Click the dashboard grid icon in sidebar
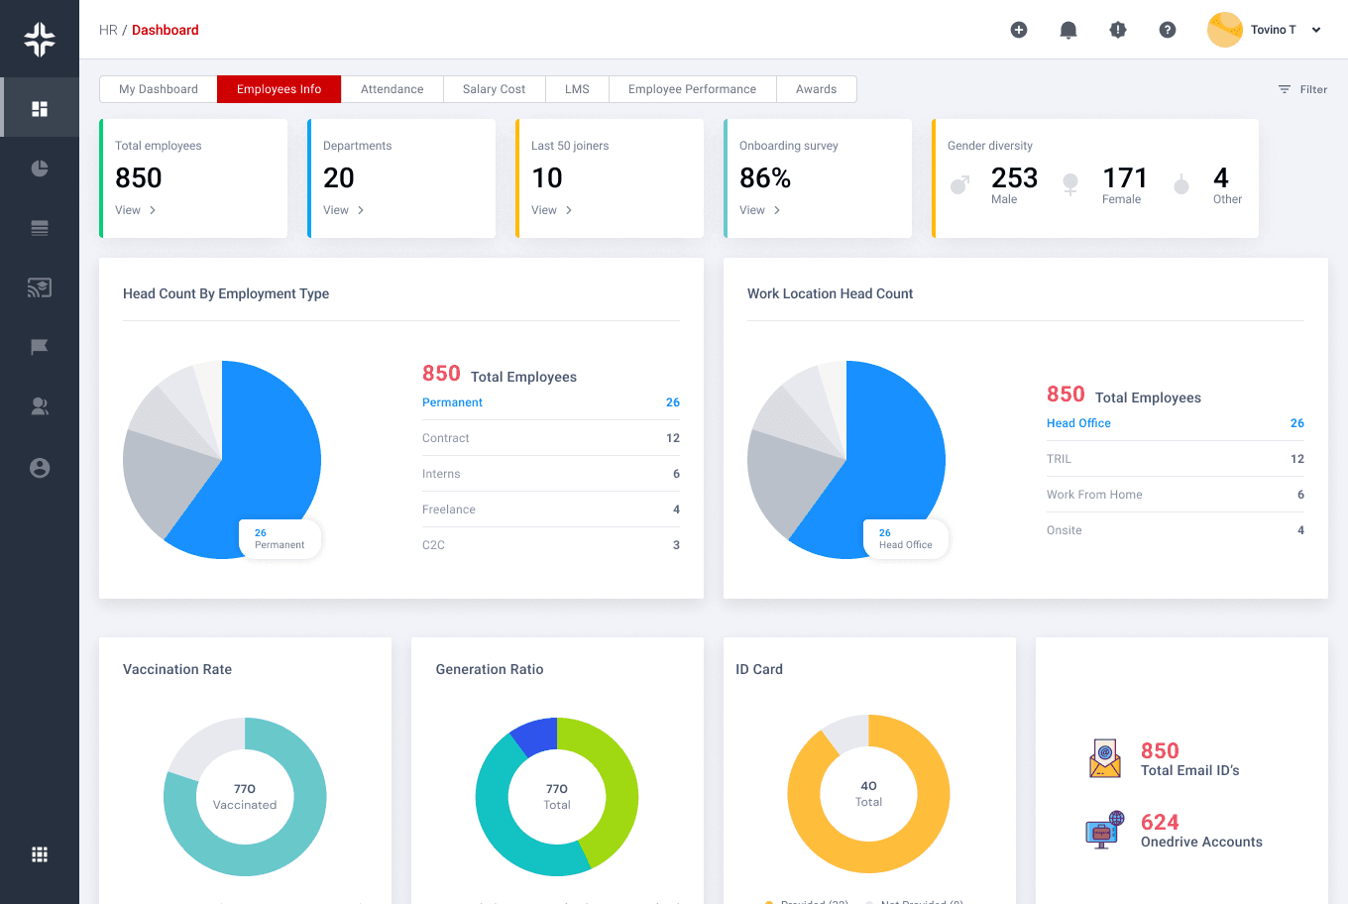The height and width of the screenshot is (904, 1348). tap(40, 109)
